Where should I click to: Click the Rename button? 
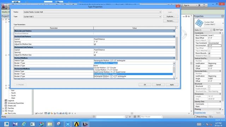click(x=171, y=21)
